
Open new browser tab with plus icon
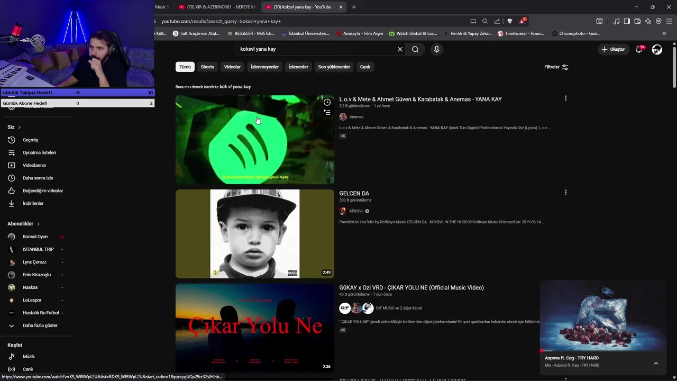point(354,7)
